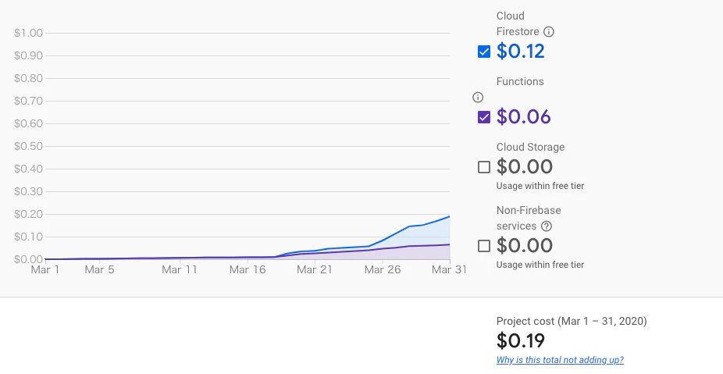The width and height of the screenshot is (723, 374).
Task: Select the $0.00 y-axis label
Action: pos(28,260)
